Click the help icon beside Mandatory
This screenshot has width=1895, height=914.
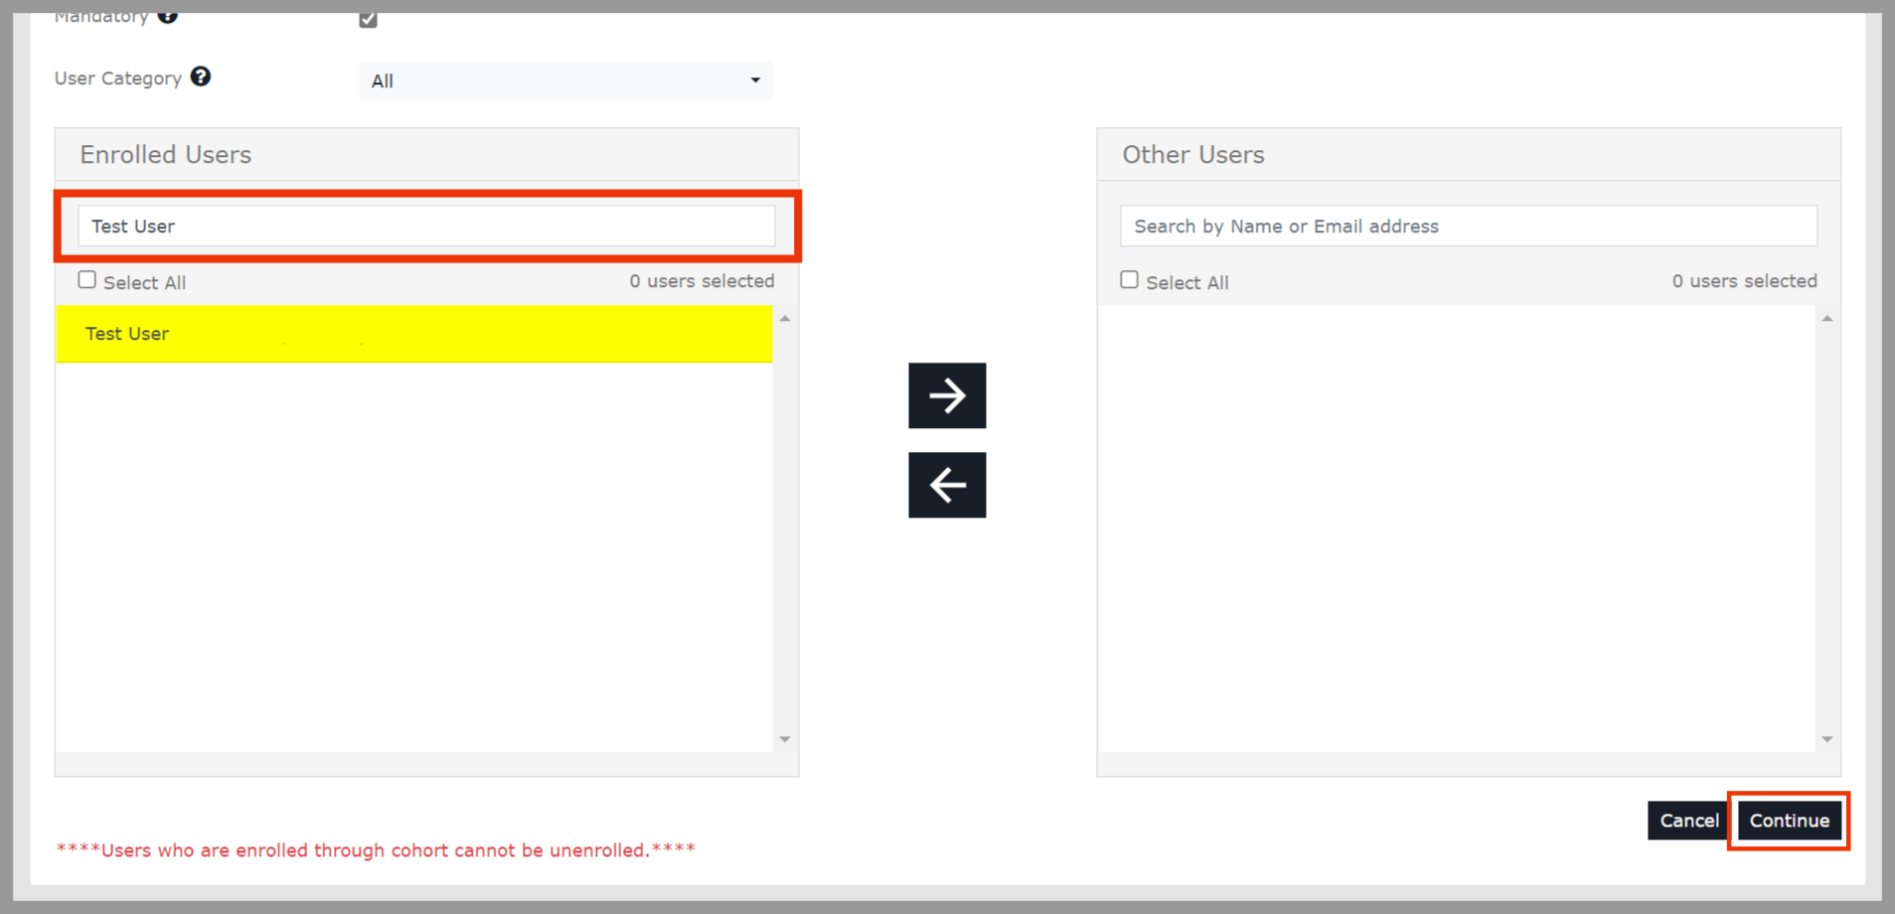(x=168, y=16)
